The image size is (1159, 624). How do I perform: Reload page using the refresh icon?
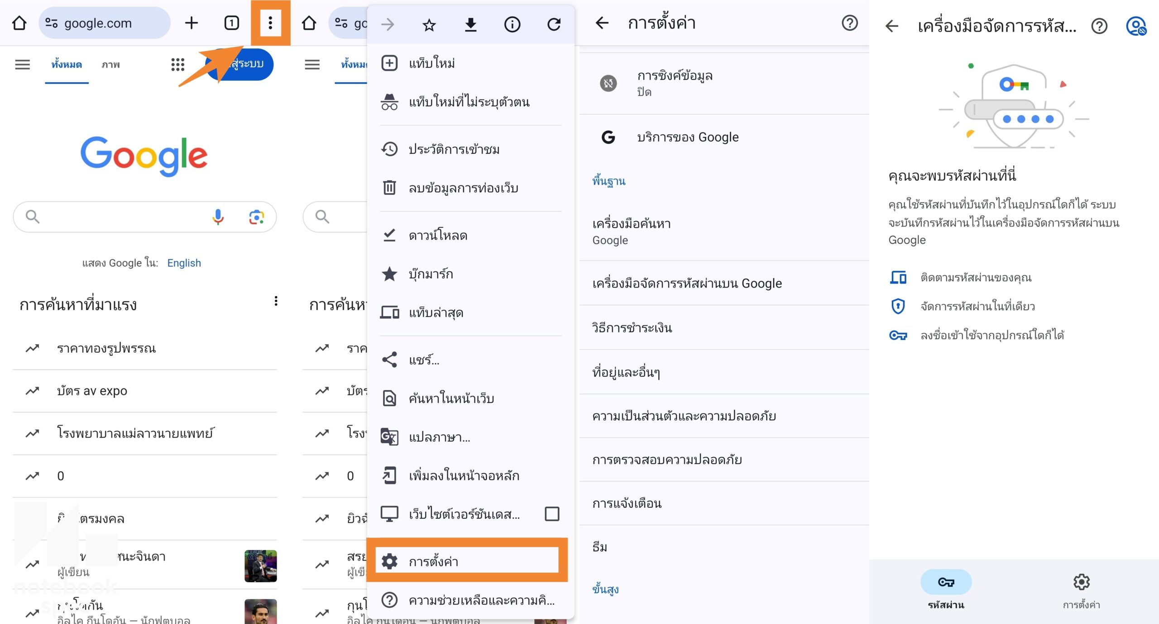(x=554, y=24)
